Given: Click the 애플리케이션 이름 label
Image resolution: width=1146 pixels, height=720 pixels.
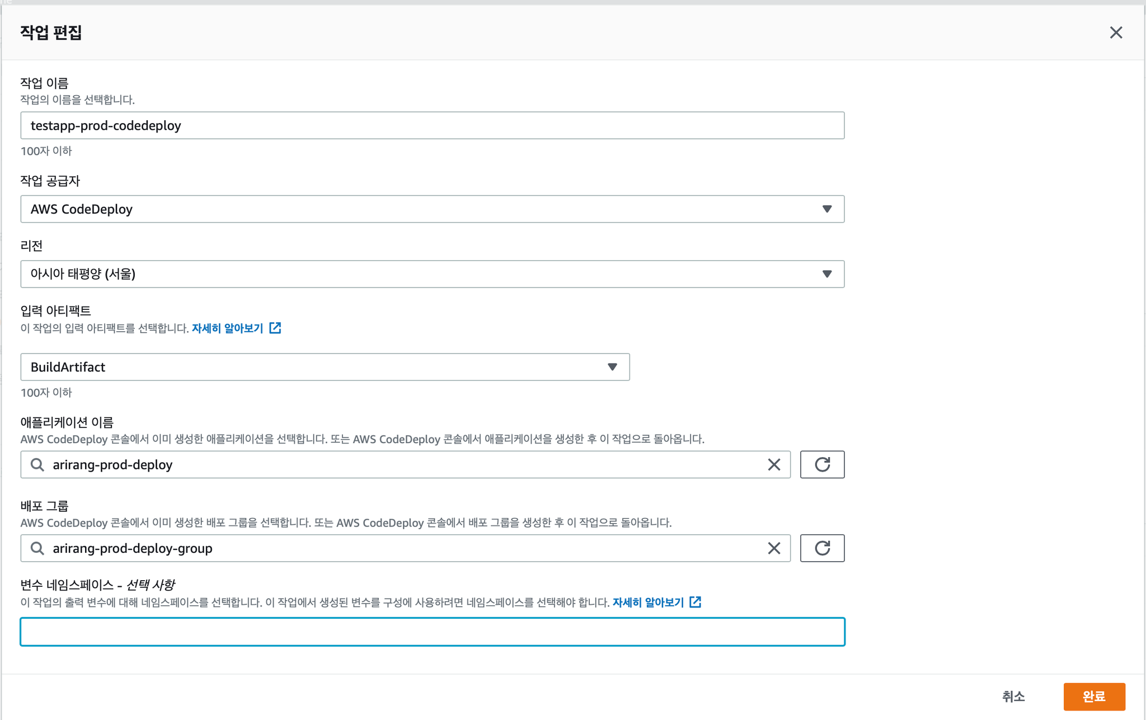Looking at the screenshot, I should [x=67, y=422].
